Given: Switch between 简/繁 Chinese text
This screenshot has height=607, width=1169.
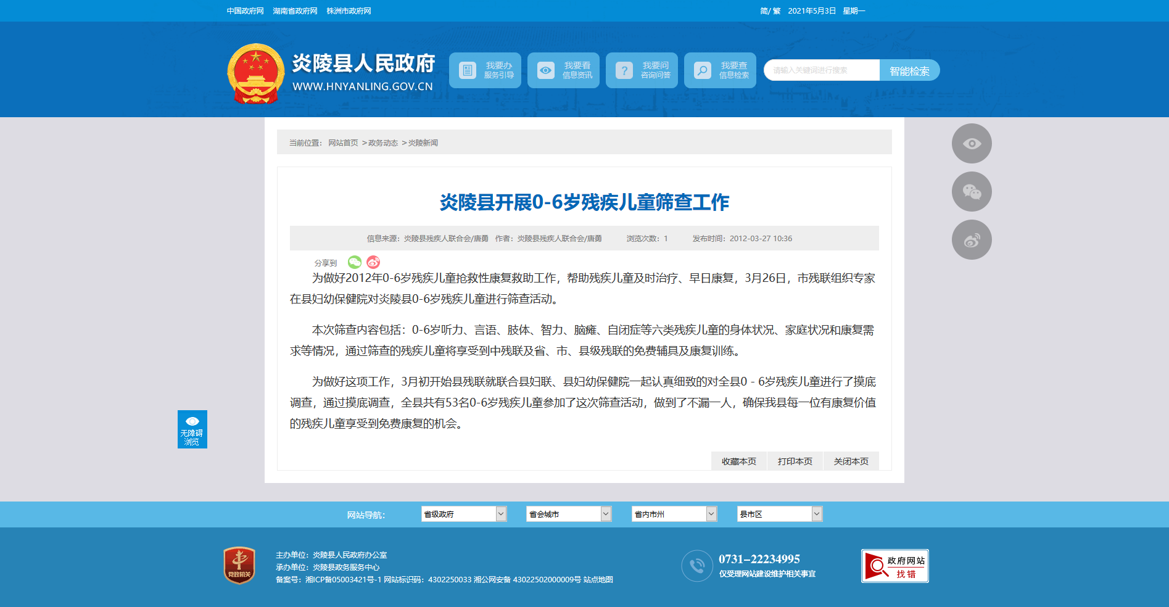Looking at the screenshot, I should [770, 11].
